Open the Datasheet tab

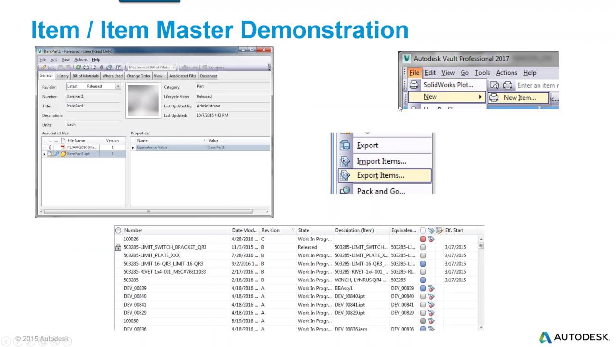208,76
